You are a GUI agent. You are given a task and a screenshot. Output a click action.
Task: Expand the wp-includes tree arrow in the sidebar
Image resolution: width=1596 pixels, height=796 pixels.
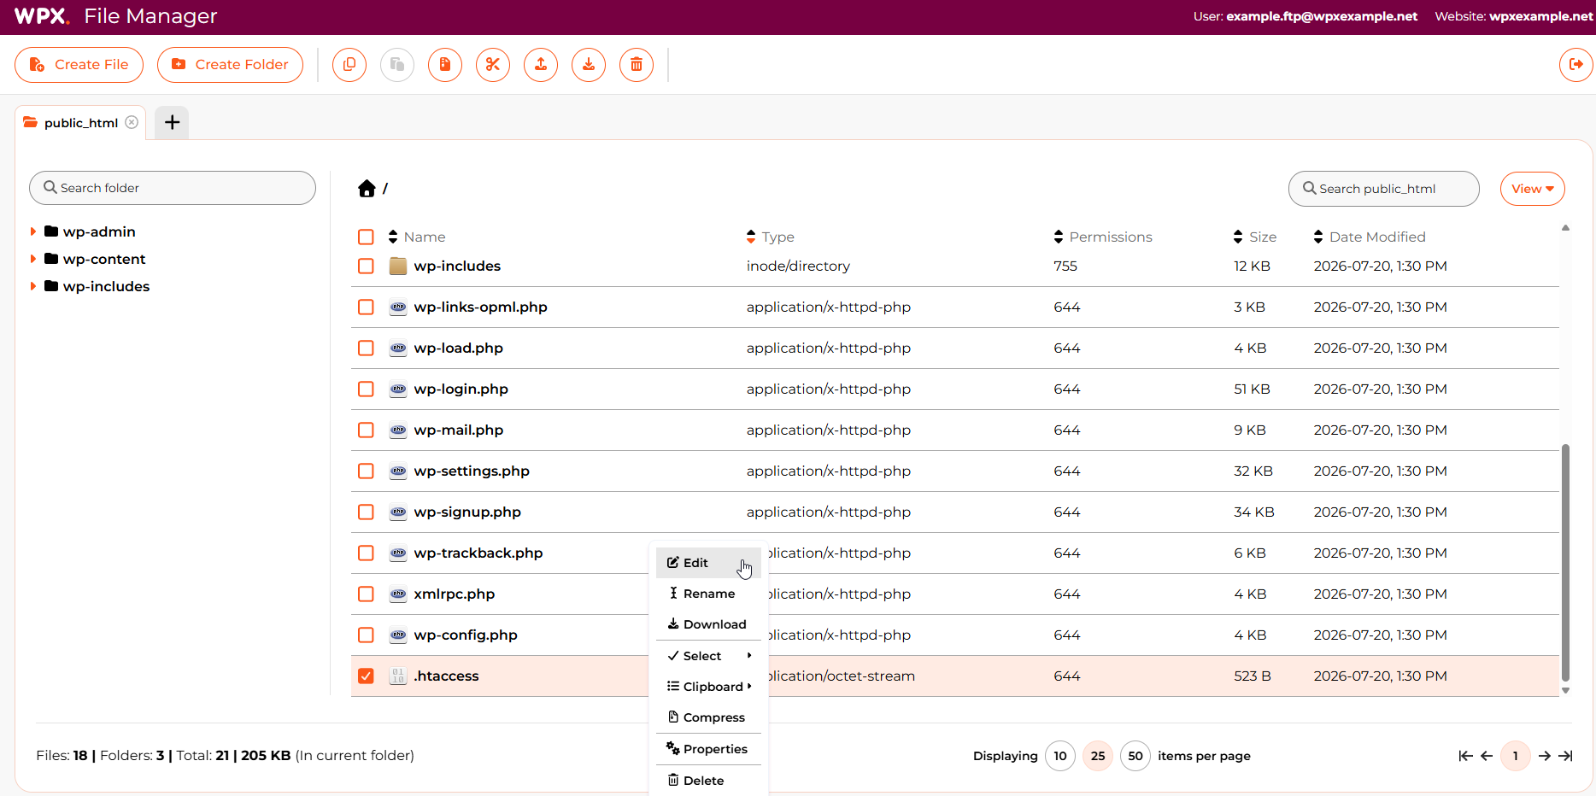coord(33,287)
